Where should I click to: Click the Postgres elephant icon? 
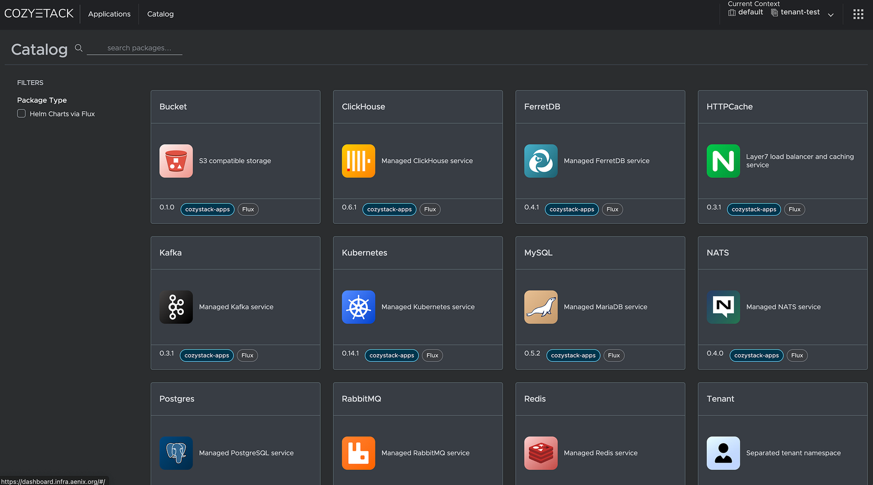click(176, 453)
